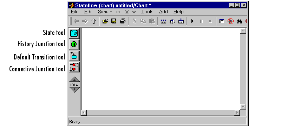Screen dimensions: 281x128
Task: Zoom in using the upper Z triangle
Action: tap(74, 79)
